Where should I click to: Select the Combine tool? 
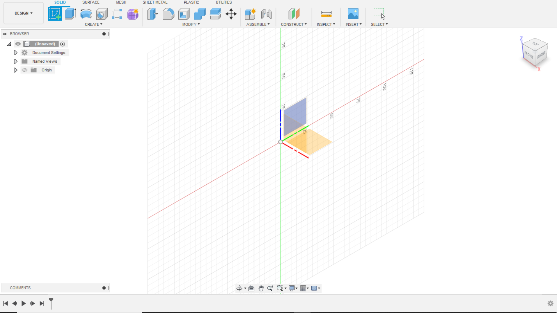point(200,14)
